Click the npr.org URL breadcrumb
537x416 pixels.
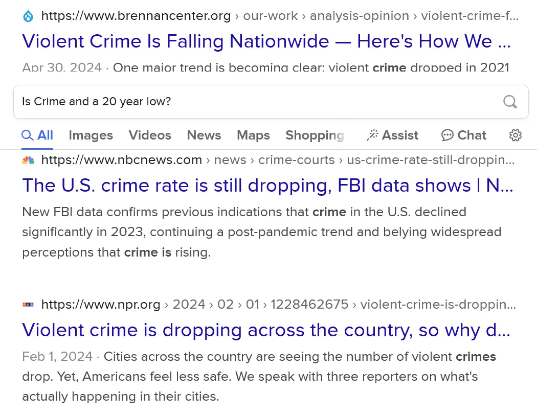101,305
